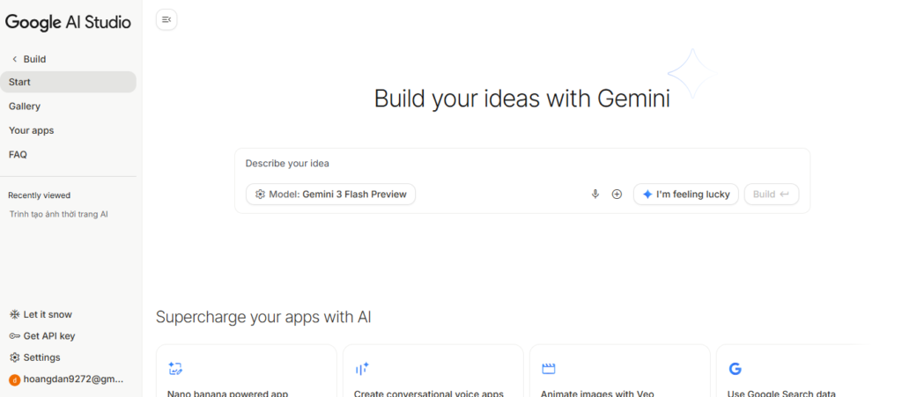
Task: Open Settings via the gear icon
Action: 14,357
